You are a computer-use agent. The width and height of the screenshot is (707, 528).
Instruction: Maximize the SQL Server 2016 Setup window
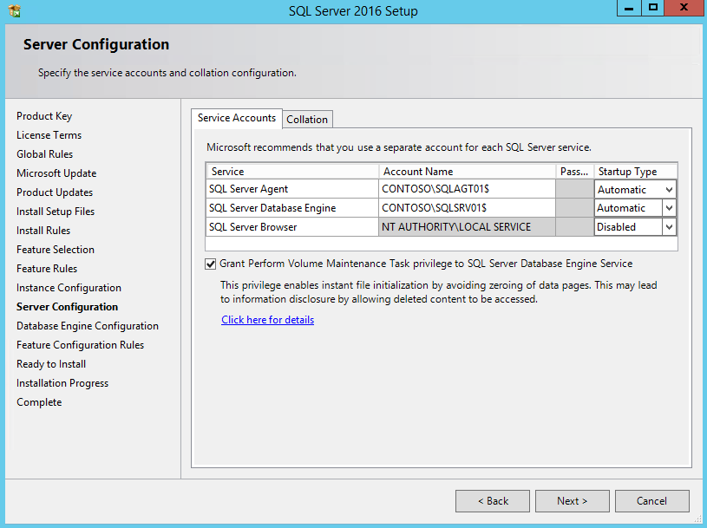(653, 8)
